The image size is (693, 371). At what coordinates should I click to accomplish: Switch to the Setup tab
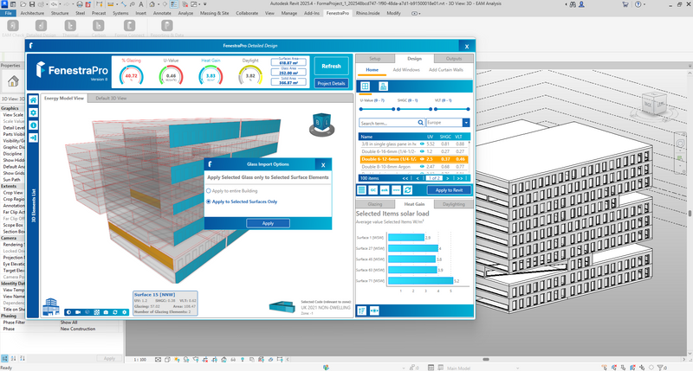(375, 58)
